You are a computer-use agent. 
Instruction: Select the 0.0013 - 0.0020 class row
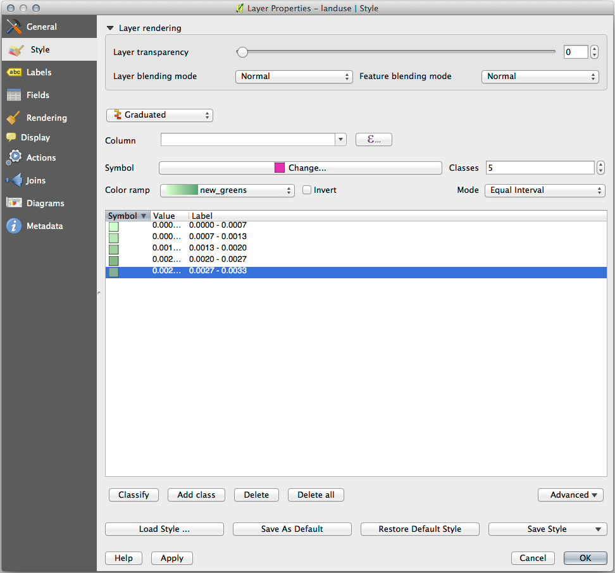point(218,248)
